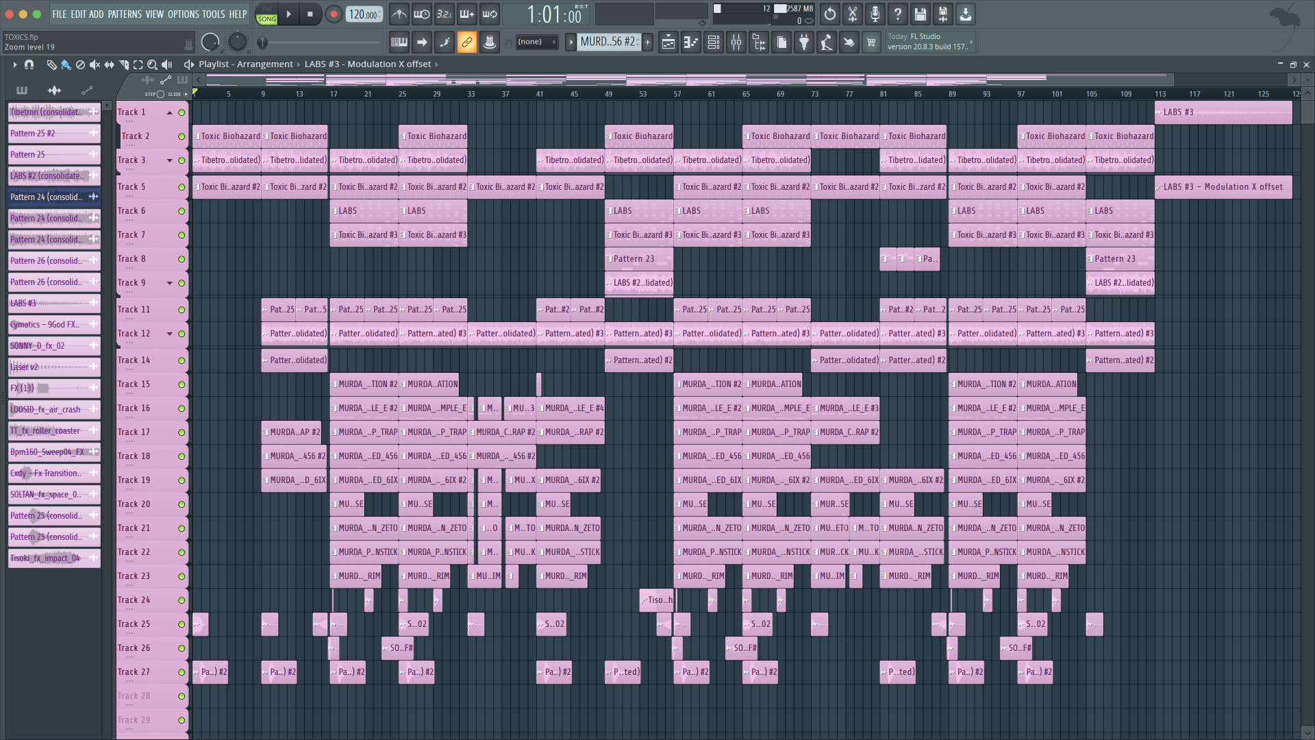Open the channel rack view icon
Screen dimensions: 1315x740
click(x=714, y=42)
